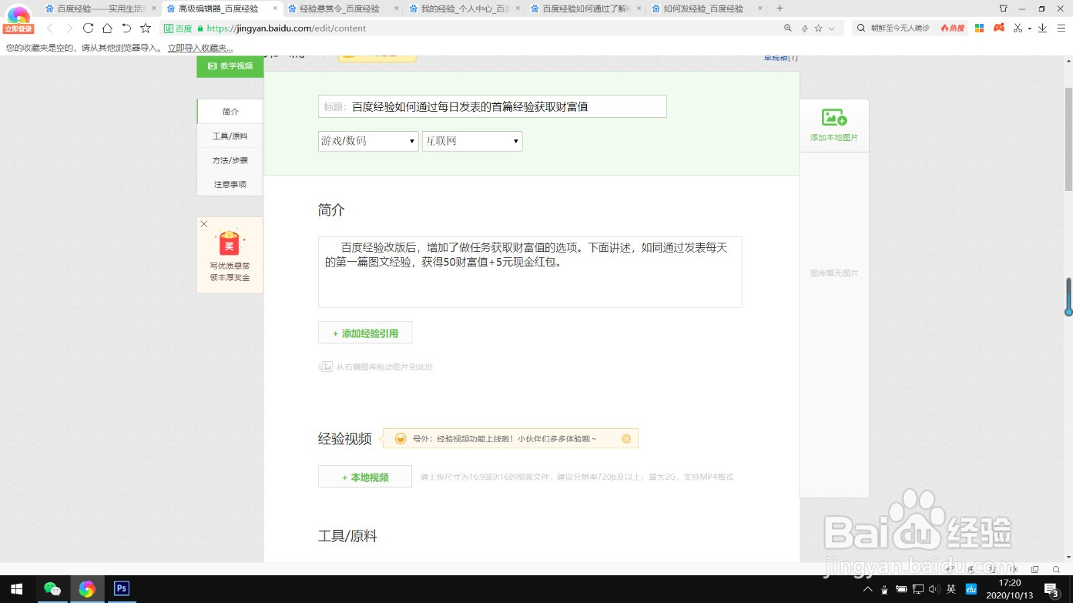Open the 互联网 subcategory dropdown
Screen dimensions: 1073x603
coord(472,141)
